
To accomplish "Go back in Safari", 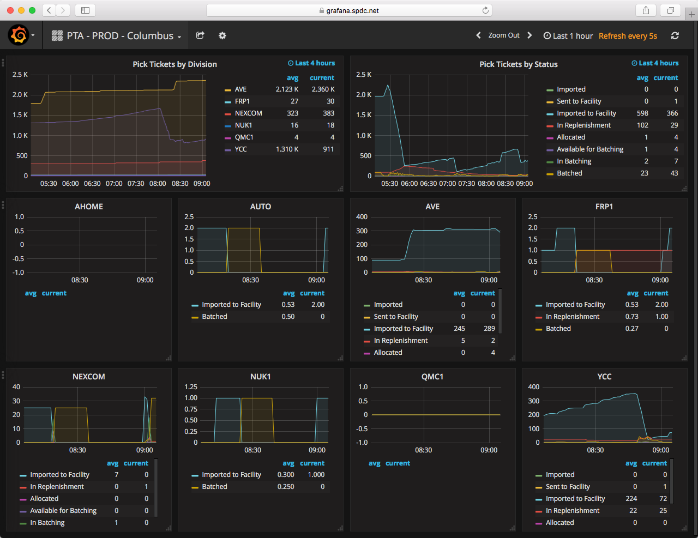I will tap(49, 10).
